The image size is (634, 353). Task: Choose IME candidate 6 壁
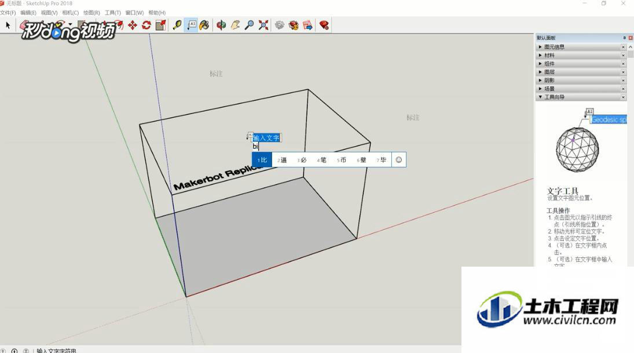click(x=361, y=160)
